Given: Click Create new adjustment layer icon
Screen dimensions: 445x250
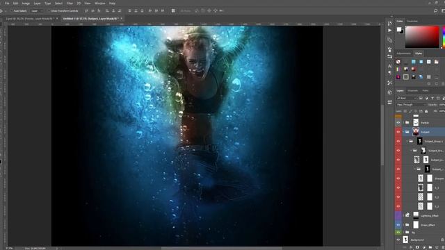Looking at the screenshot, I should (x=423, y=247).
